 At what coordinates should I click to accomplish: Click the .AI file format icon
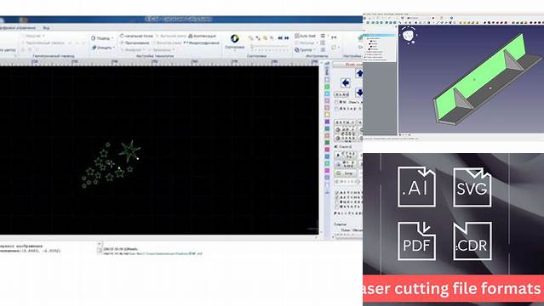[416, 187]
